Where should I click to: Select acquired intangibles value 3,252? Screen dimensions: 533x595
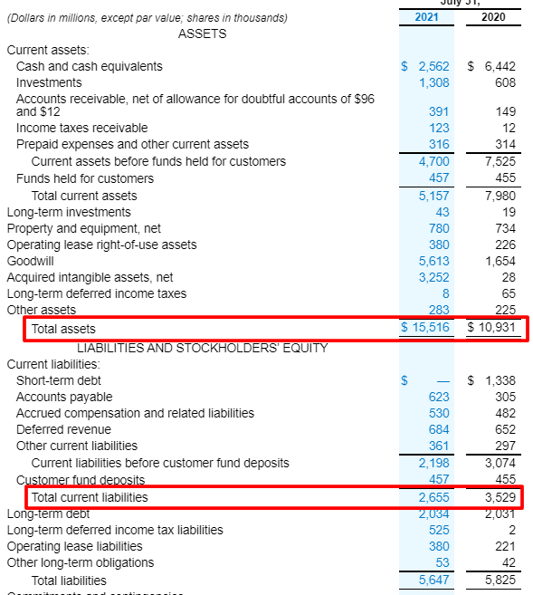click(x=433, y=278)
